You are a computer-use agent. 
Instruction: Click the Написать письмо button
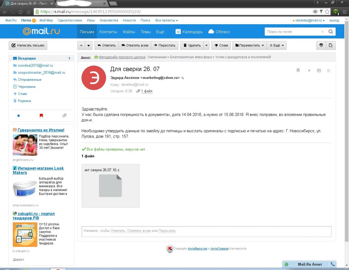28,45
